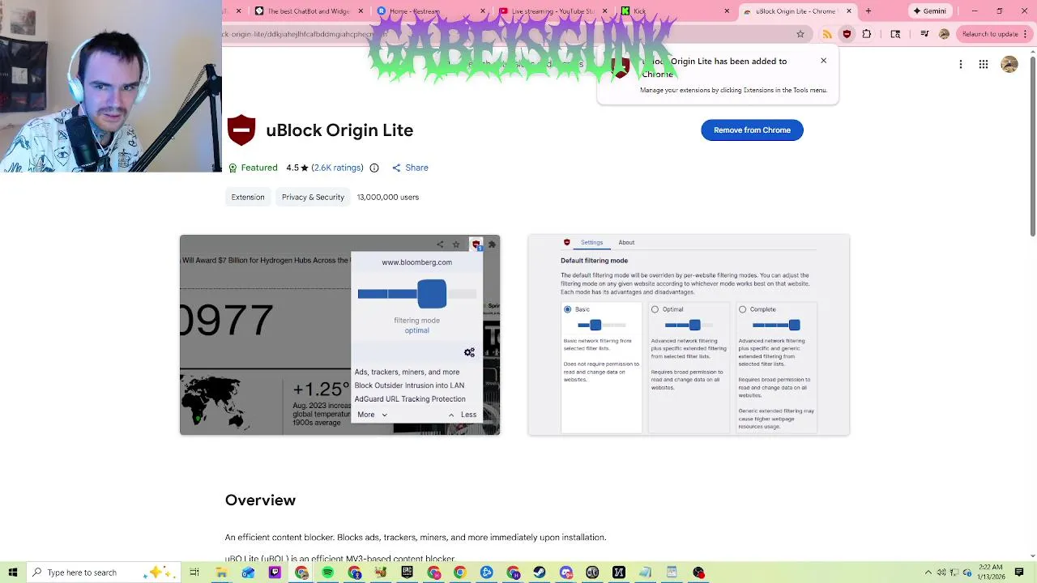The height and width of the screenshot is (583, 1037).
Task: Click the ratings info icon
Action: coord(374,168)
